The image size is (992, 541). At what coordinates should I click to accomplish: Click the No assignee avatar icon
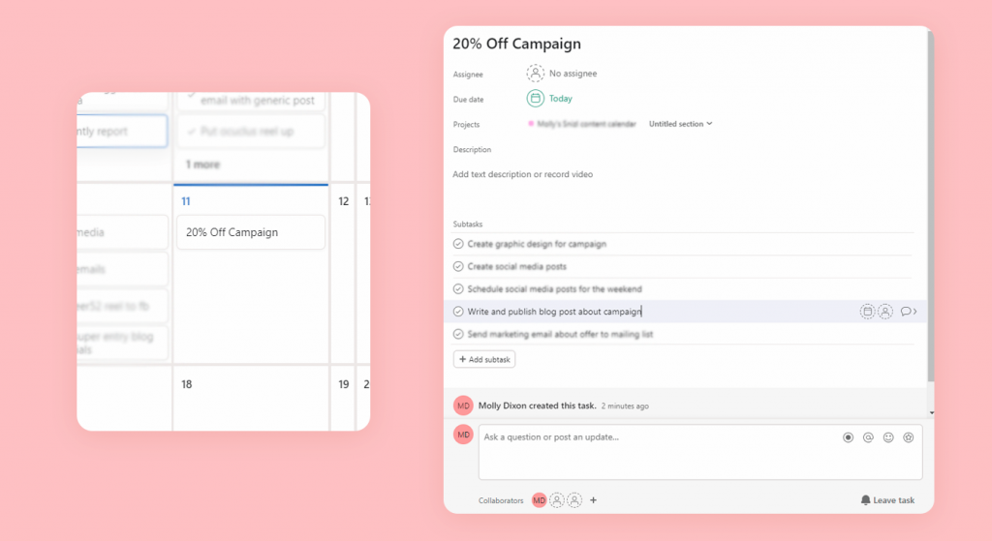536,74
